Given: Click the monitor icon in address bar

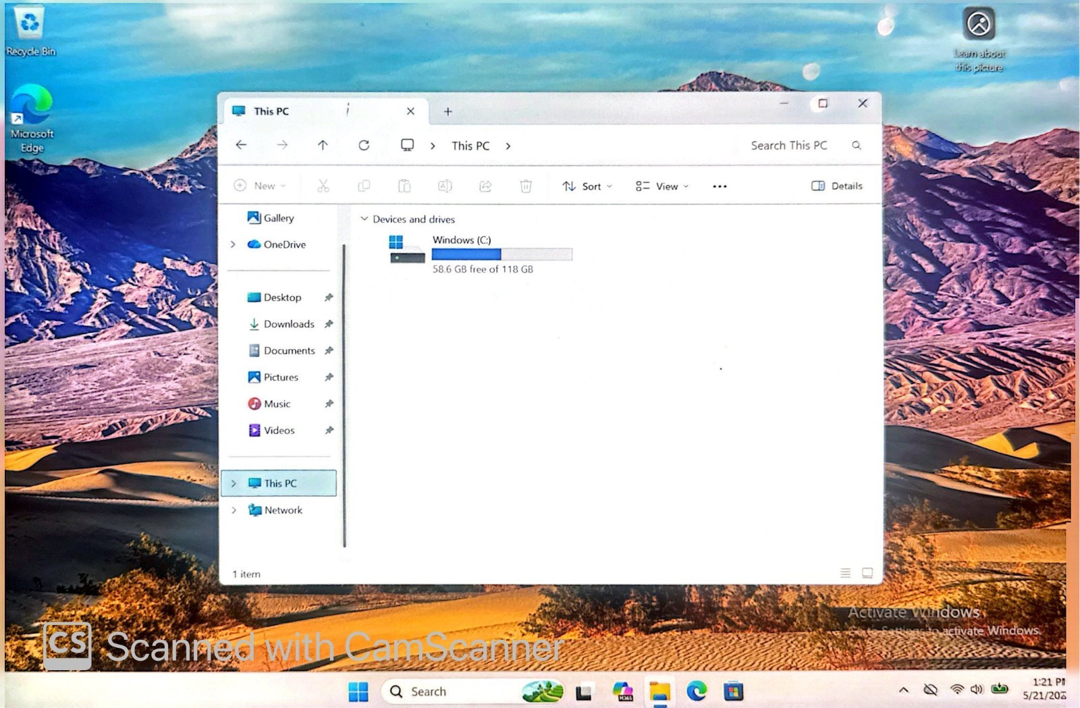Looking at the screenshot, I should point(407,145).
